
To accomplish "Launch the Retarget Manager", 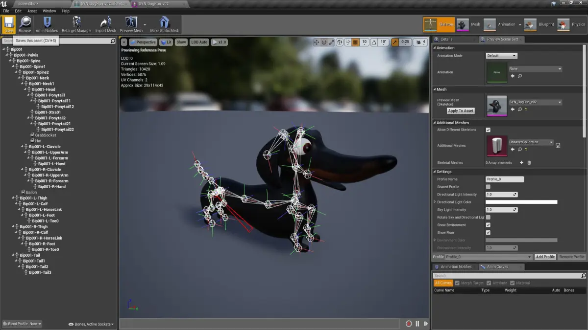I will coord(76,23).
